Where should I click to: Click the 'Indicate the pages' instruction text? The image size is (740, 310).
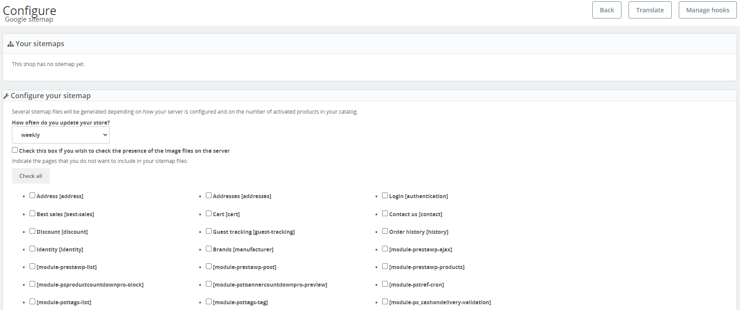(x=100, y=161)
